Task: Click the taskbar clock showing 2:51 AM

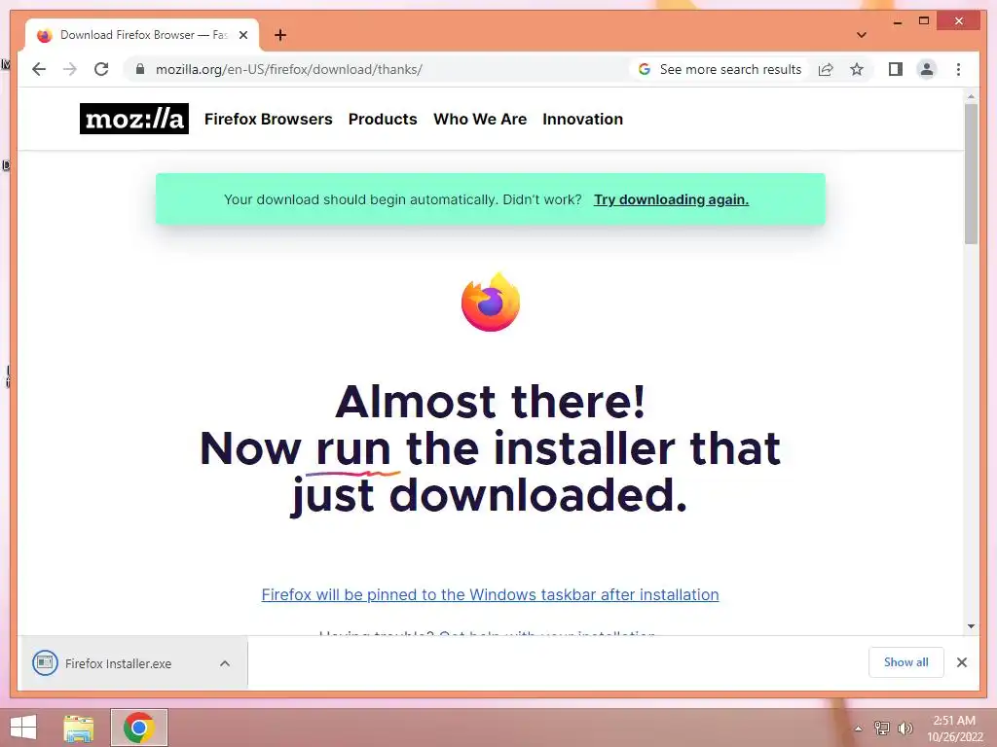Action: pos(955,729)
